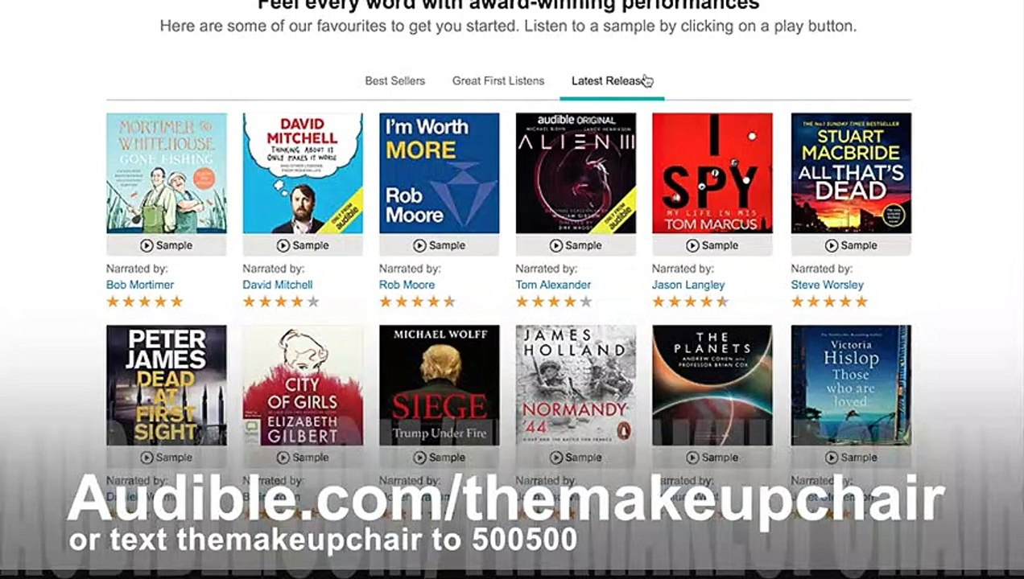Play the Alien III sample
The height and width of the screenshot is (579, 1024).
pos(576,245)
